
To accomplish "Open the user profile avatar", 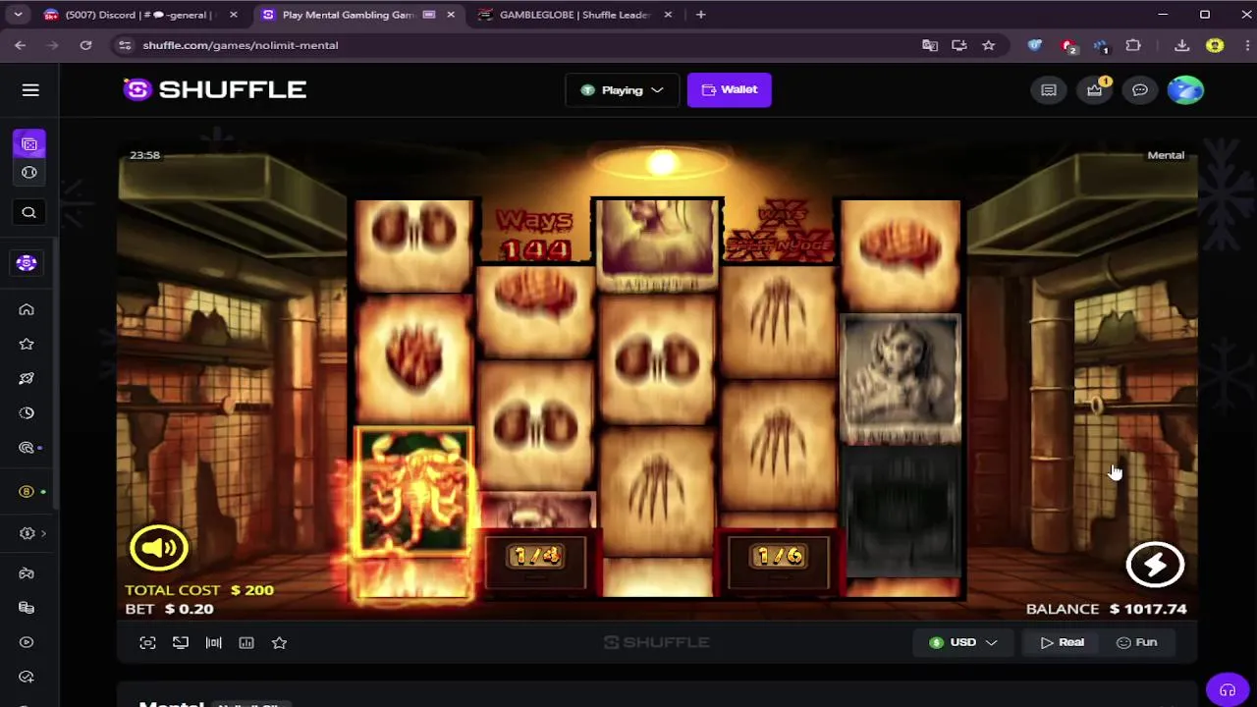I will click(1185, 90).
